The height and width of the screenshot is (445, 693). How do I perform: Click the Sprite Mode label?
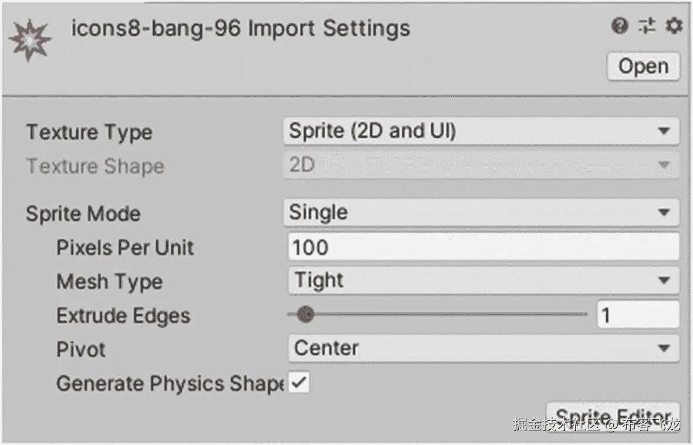(x=83, y=213)
